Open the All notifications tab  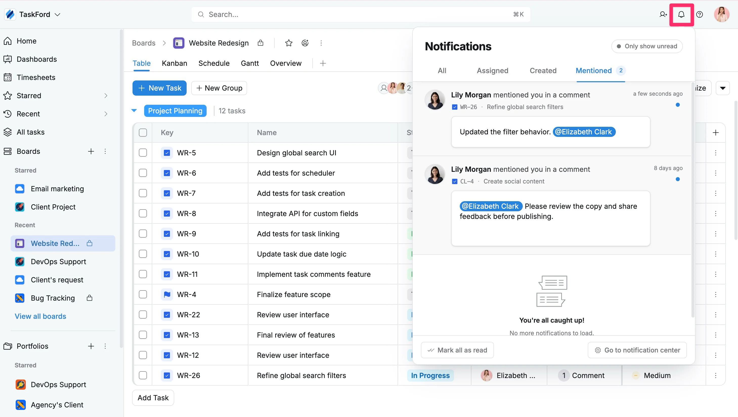click(442, 71)
